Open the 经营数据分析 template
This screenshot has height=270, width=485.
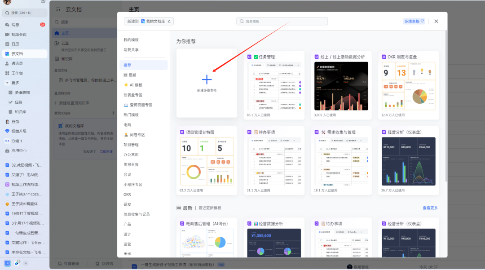[x=274, y=238]
